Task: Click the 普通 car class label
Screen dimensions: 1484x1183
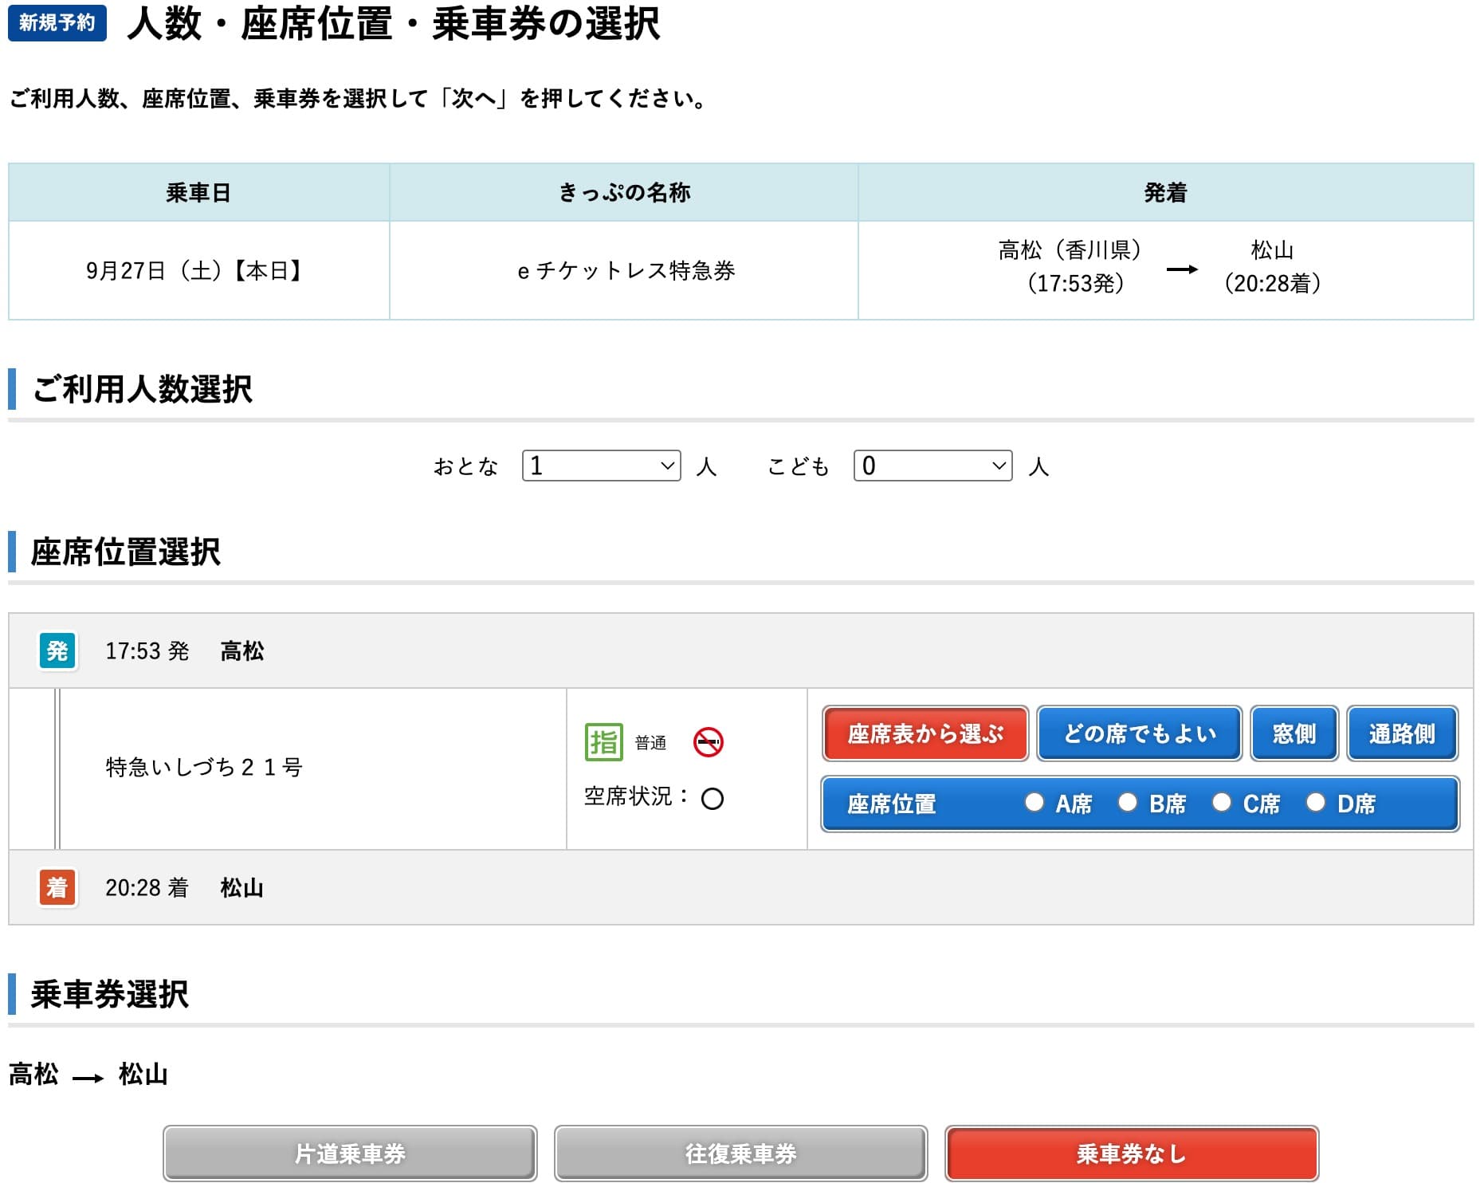Action: 650,743
